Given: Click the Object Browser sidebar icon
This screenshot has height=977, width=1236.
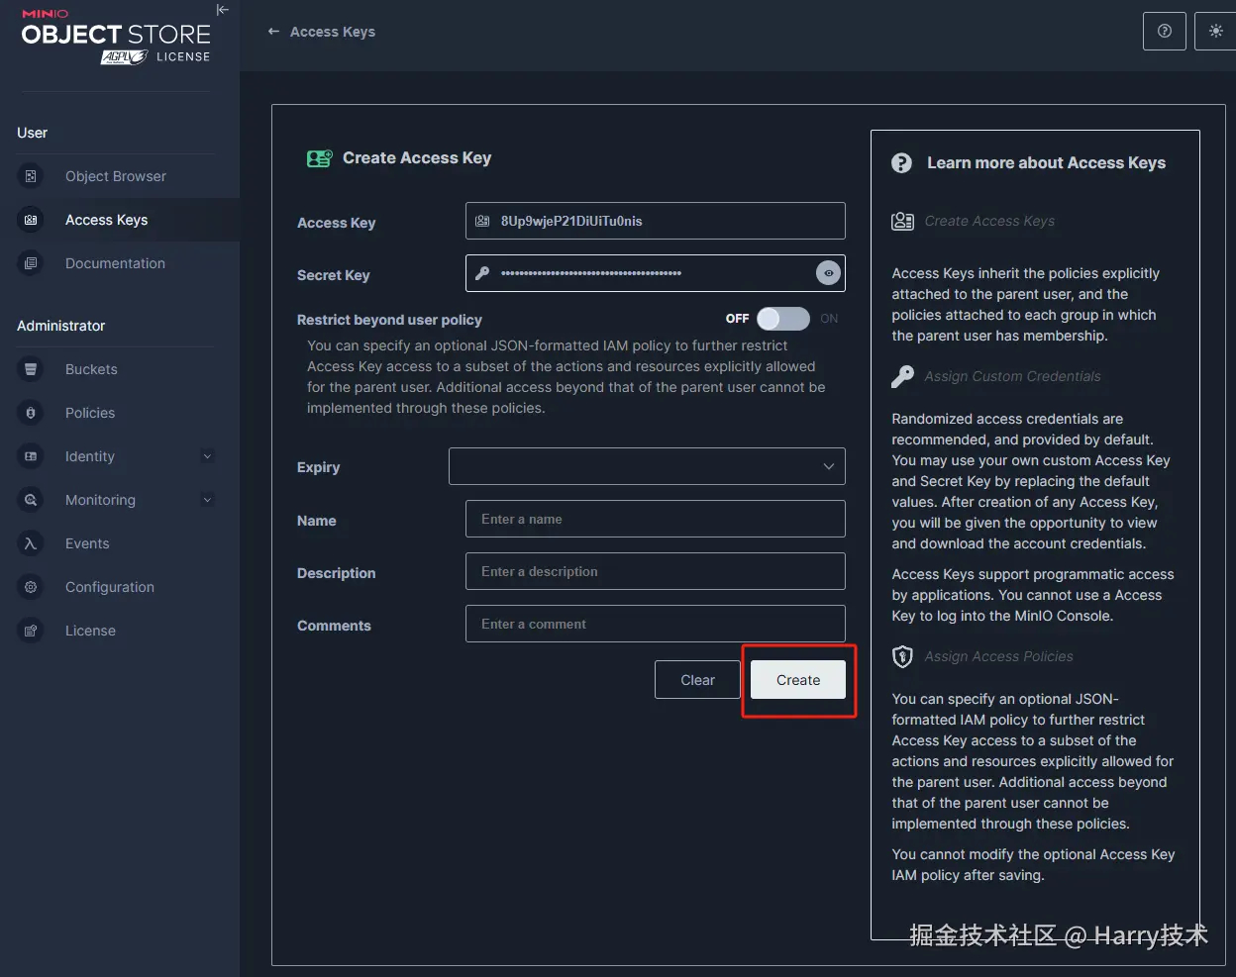Looking at the screenshot, I should (31, 176).
